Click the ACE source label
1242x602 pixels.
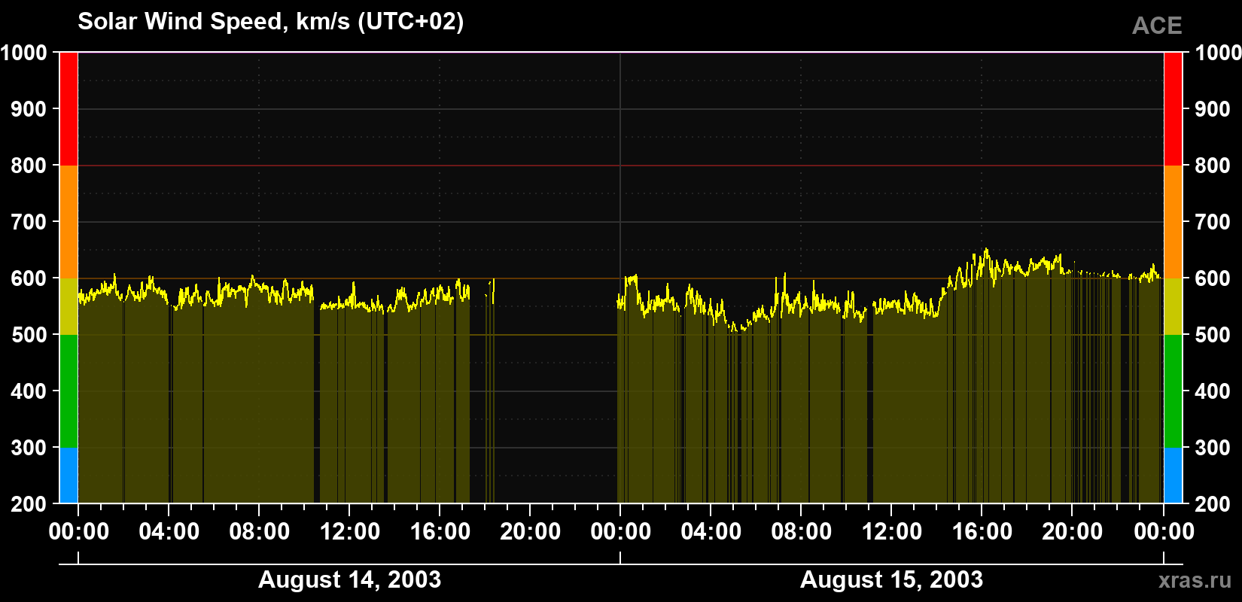(x=1157, y=26)
